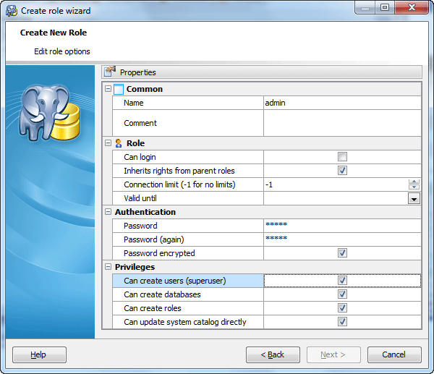Viewport: 434px width, 374px height.
Task: Toggle Can create databases checkbox
Action: (342, 294)
